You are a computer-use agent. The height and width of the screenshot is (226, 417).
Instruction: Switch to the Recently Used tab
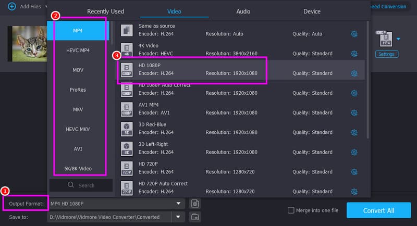tap(105, 11)
